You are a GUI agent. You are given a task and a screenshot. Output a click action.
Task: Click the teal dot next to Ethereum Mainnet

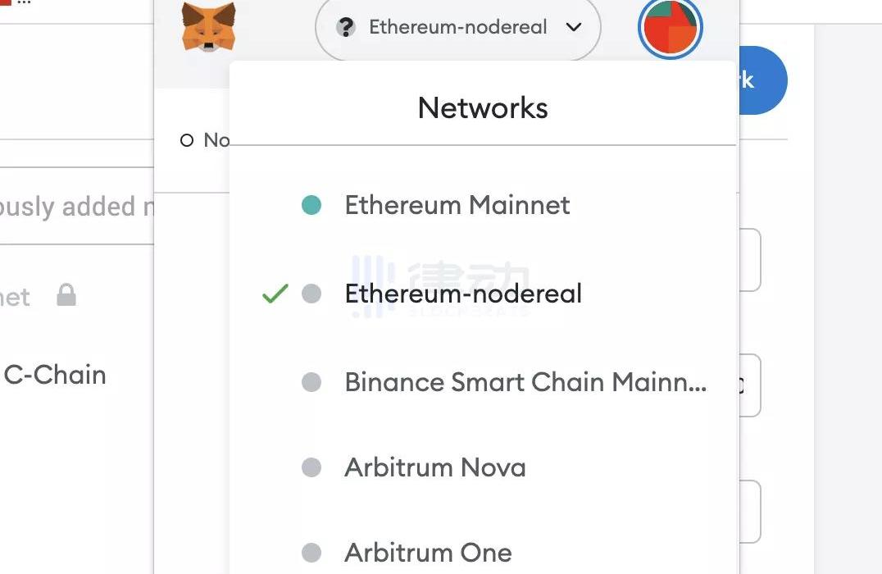tap(311, 205)
